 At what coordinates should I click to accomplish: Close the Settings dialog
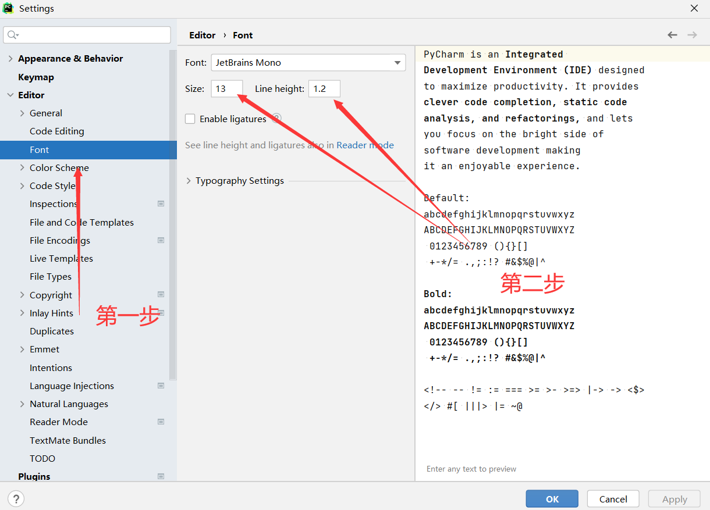click(694, 8)
